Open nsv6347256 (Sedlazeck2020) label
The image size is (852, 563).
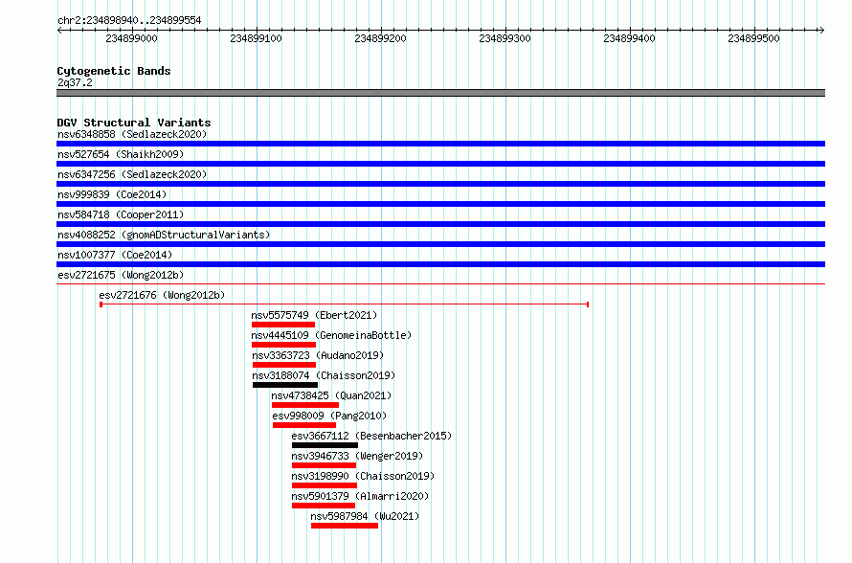(132, 174)
